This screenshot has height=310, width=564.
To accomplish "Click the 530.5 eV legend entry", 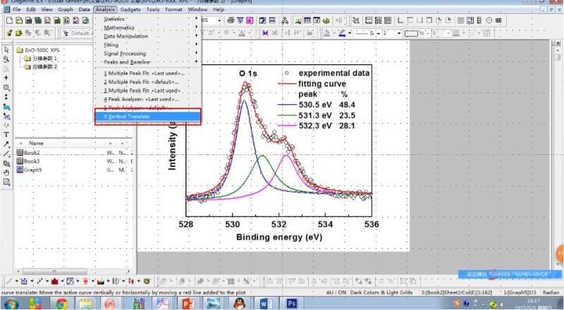I will pyautogui.click(x=317, y=105).
